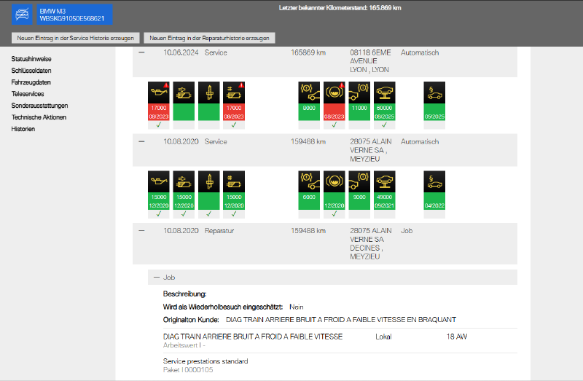Screen dimensions: 583x381
Task: Select the BMW M3 vehicle tile
Action: click(74, 15)
